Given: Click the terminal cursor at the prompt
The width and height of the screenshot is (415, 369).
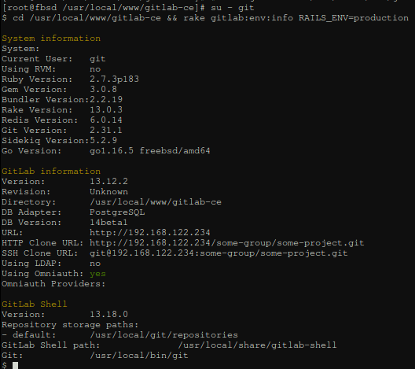Looking at the screenshot, I should click(x=16, y=366).
